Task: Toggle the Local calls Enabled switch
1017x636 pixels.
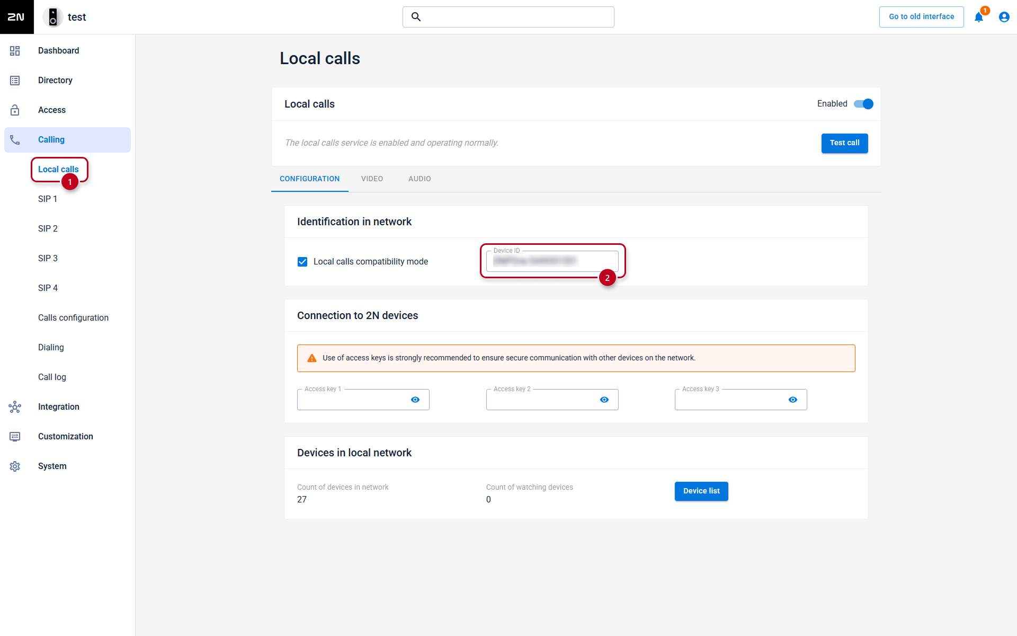Action: click(x=863, y=104)
